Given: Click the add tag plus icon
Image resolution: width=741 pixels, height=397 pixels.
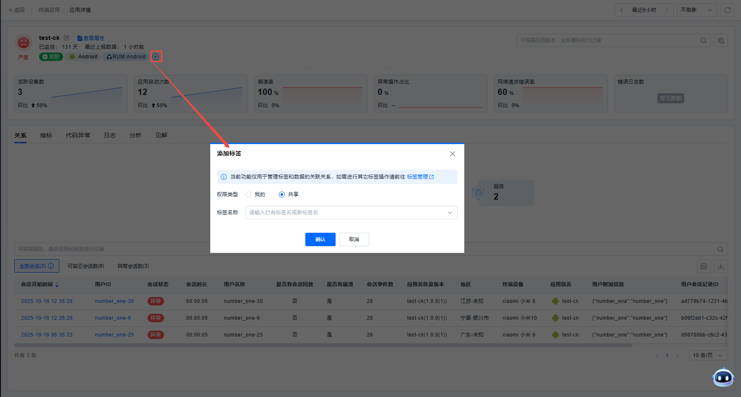Looking at the screenshot, I should 156,57.
